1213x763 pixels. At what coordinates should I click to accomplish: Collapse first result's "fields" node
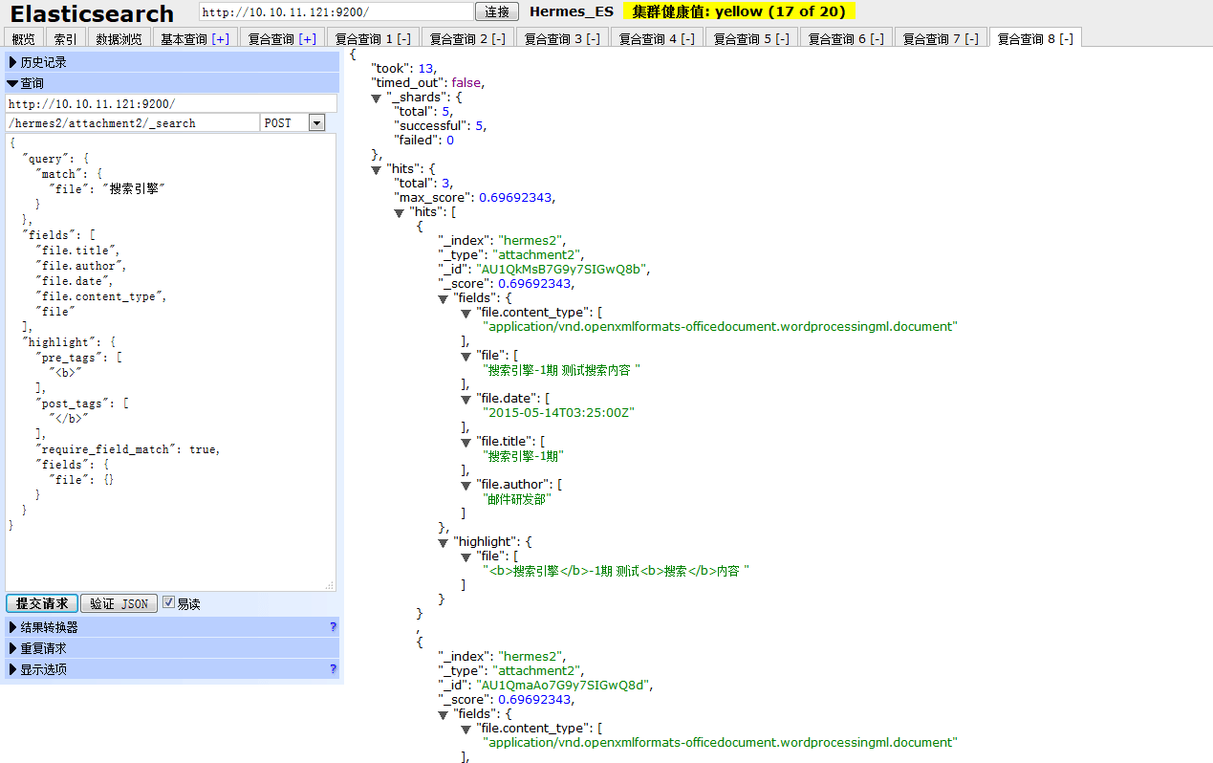[x=444, y=299]
